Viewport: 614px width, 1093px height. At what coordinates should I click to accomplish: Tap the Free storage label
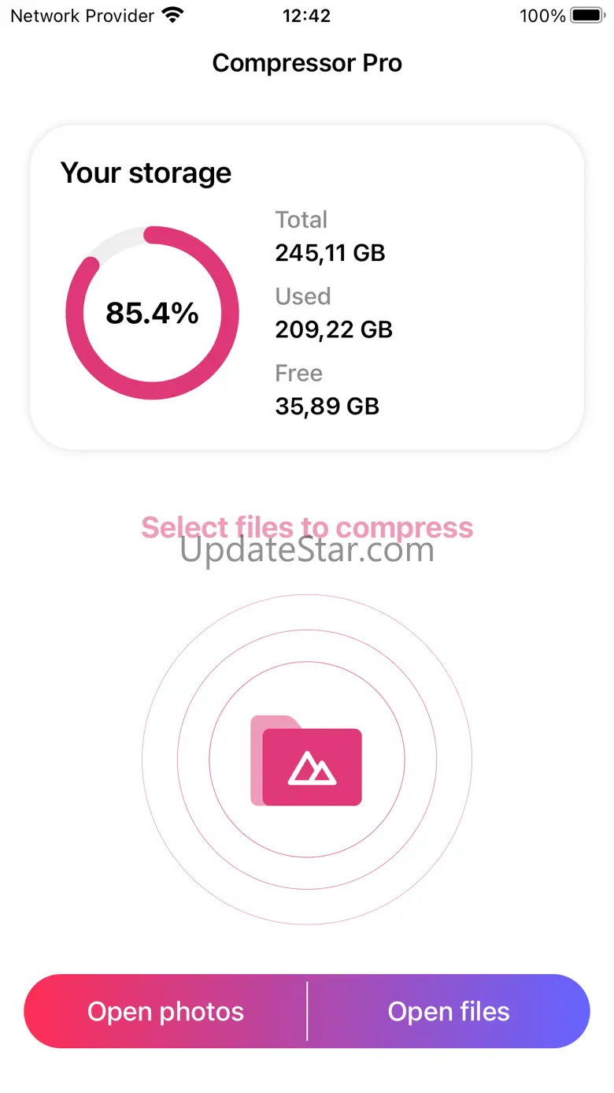pos(298,373)
